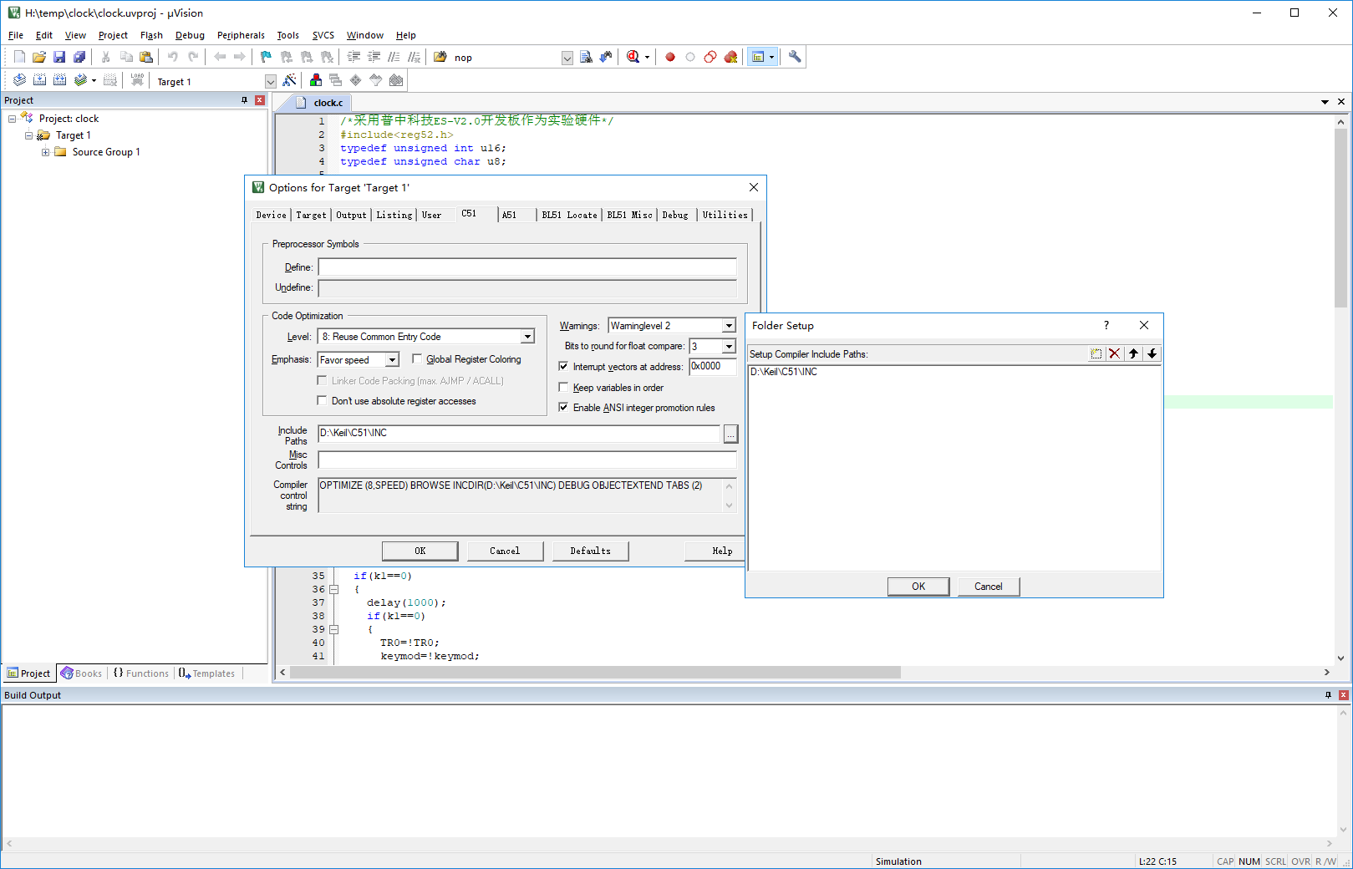Click the Indent selected lines icon
Image resolution: width=1353 pixels, height=869 pixels.
pyautogui.click(x=354, y=57)
